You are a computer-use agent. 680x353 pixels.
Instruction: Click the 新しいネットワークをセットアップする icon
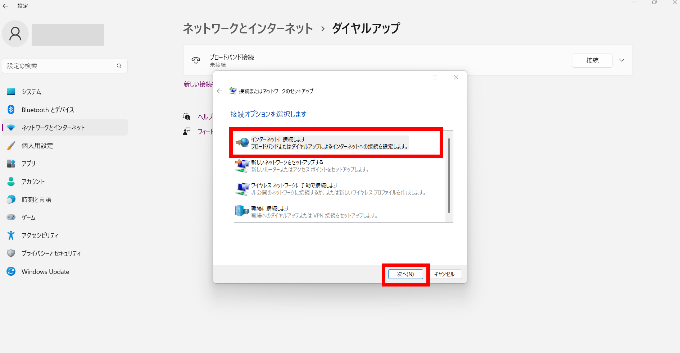(242, 166)
